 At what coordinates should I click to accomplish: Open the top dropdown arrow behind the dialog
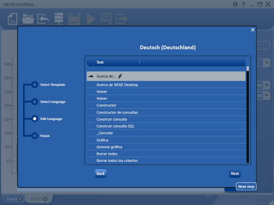point(267,63)
